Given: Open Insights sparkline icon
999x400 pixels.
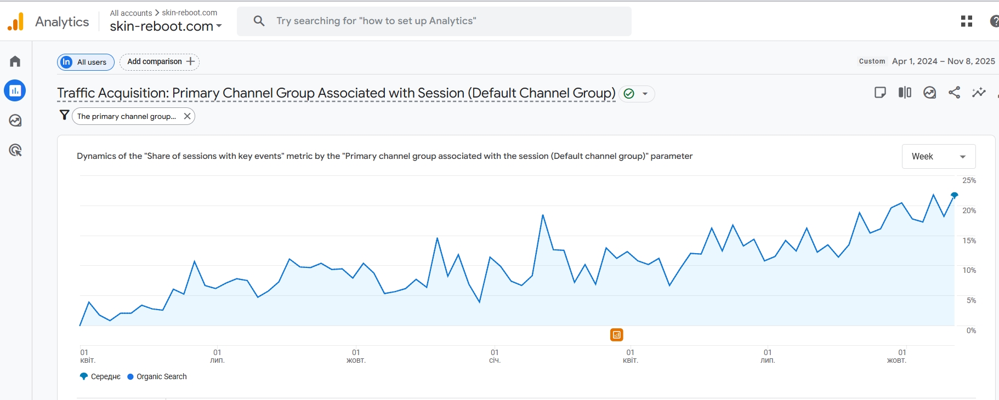Looking at the screenshot, I should click(979, 93).
